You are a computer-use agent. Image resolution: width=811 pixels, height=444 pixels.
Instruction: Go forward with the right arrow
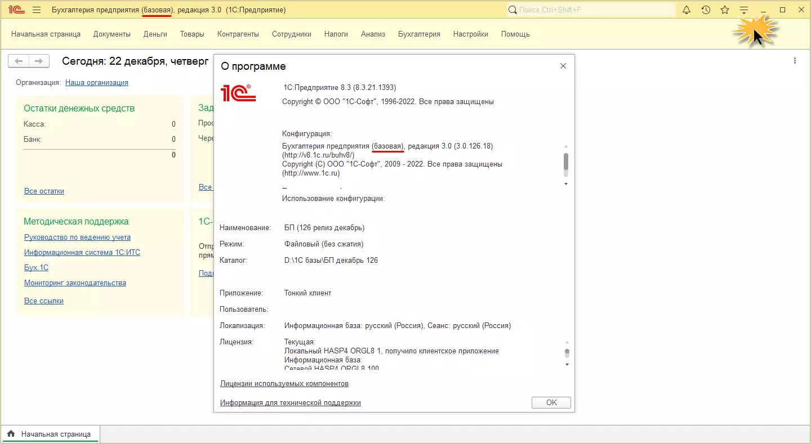pyautogui.click(x=39, y=61)
